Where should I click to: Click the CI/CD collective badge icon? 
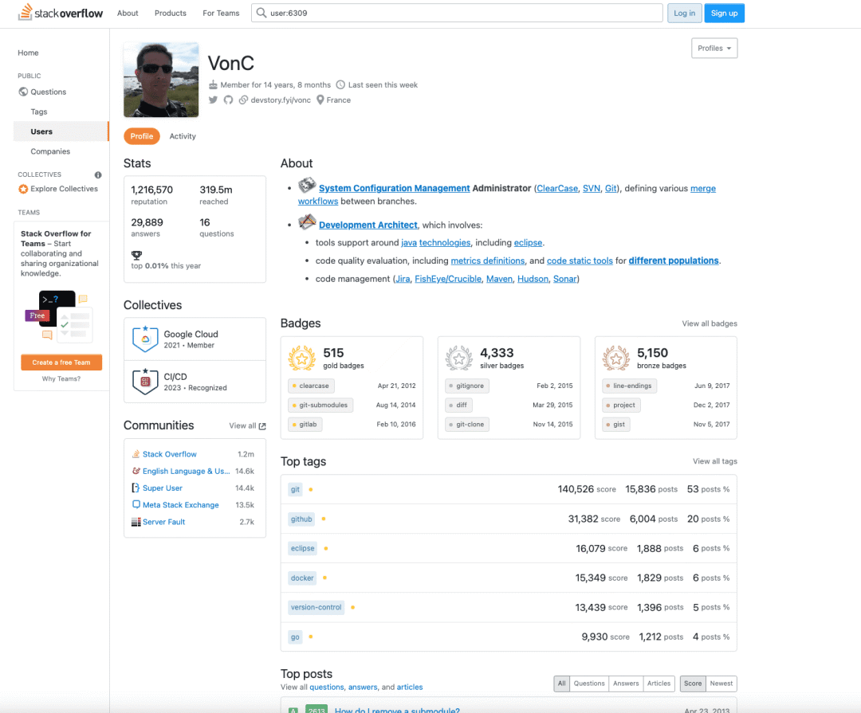(146, 382)
